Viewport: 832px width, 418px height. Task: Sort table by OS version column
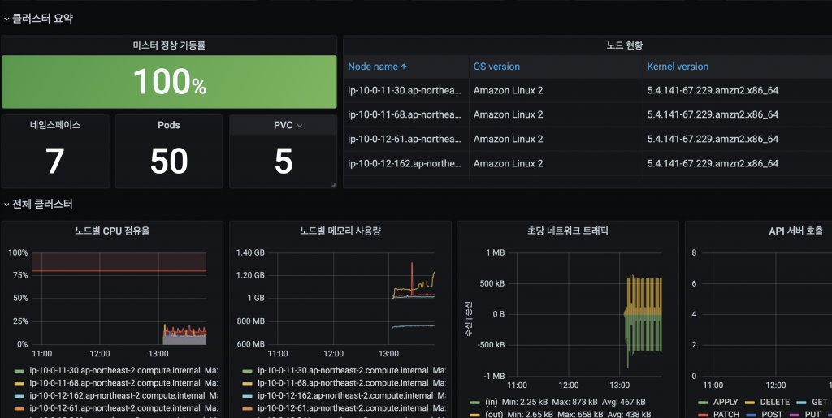496,67
